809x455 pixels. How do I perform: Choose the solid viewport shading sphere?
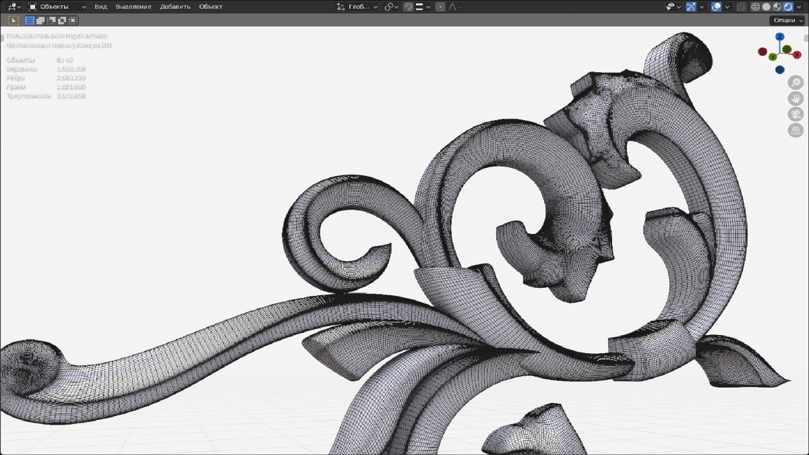pos(767,7)
